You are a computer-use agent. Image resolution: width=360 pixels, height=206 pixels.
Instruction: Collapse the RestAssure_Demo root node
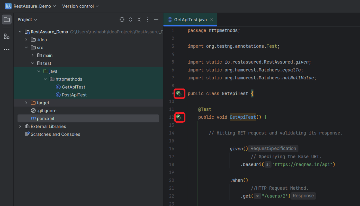coord(20,32)
